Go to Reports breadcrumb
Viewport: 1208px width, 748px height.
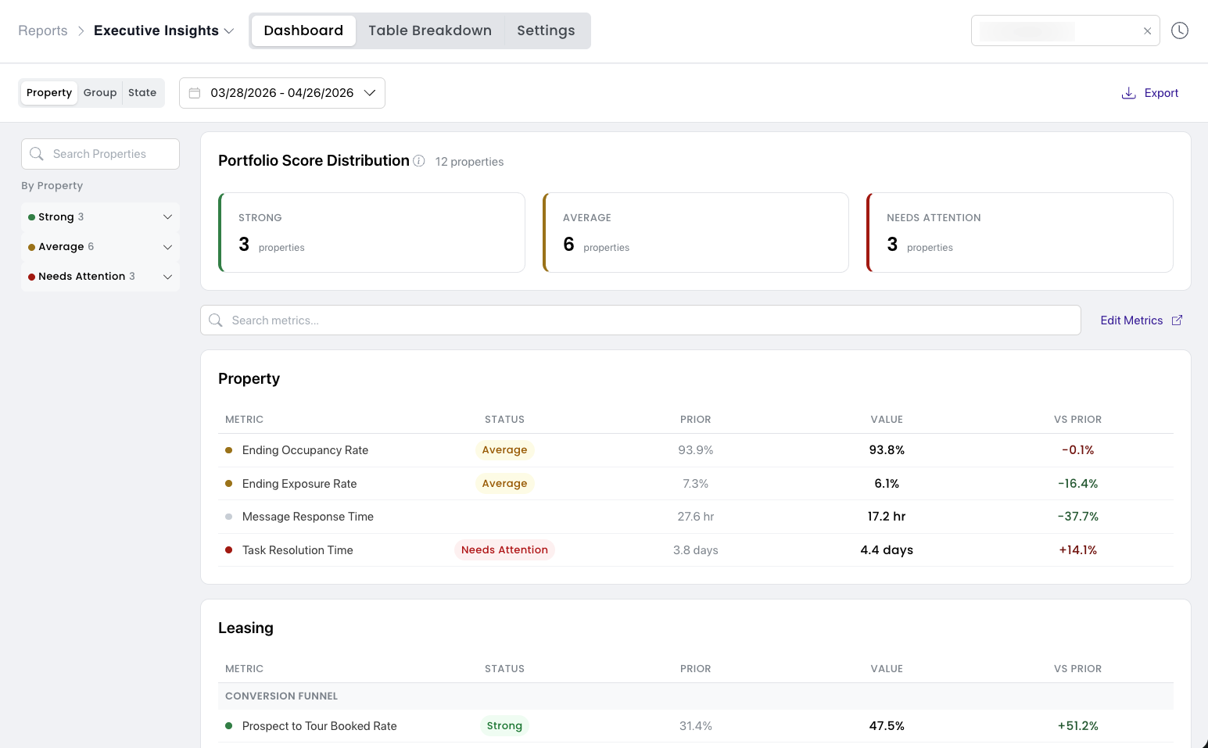pos(43,30)
